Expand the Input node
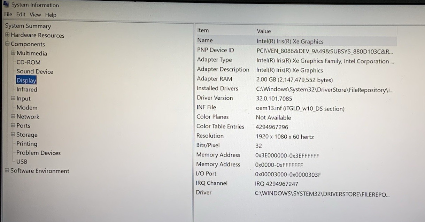The width and height of the screenshot is (425, 222). (x=13, y=98)
